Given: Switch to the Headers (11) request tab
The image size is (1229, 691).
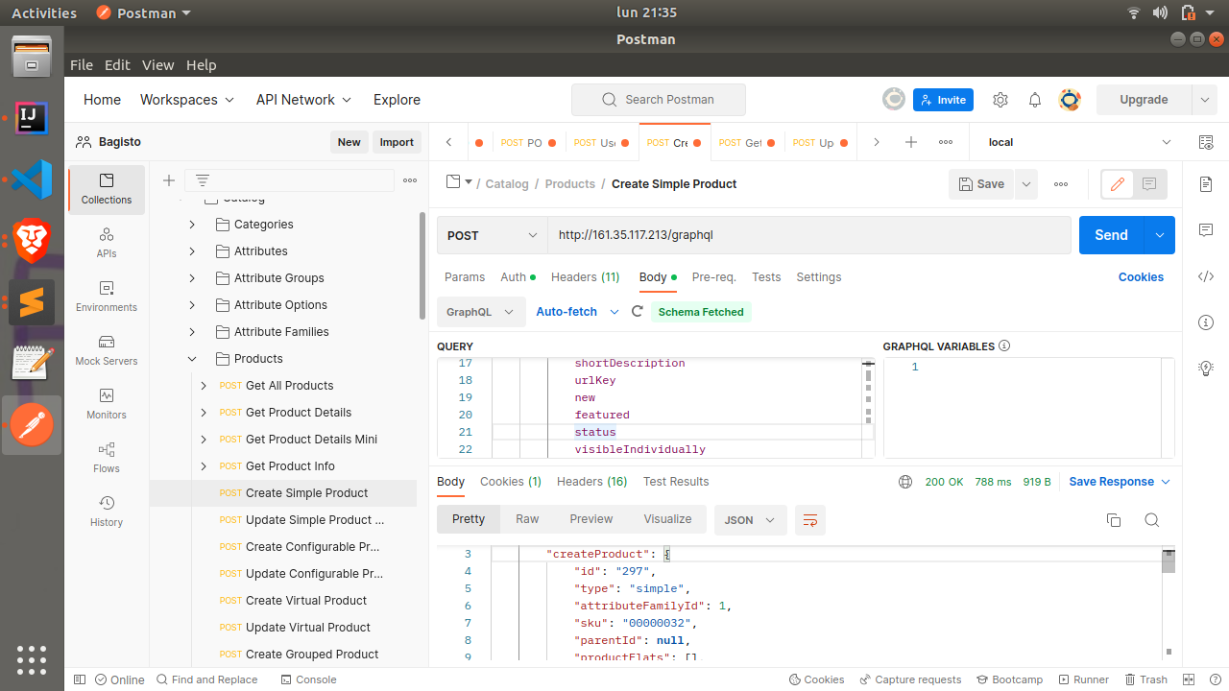Looking at the screenshot, I should 585,277.
